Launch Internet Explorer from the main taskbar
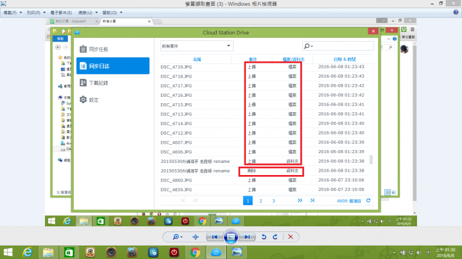The width and height of the screenshot is (462, 259). point(28,252)
